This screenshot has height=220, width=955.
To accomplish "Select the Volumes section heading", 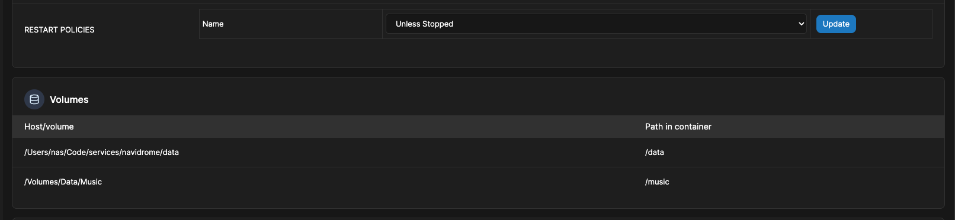I will click(69, 99).
